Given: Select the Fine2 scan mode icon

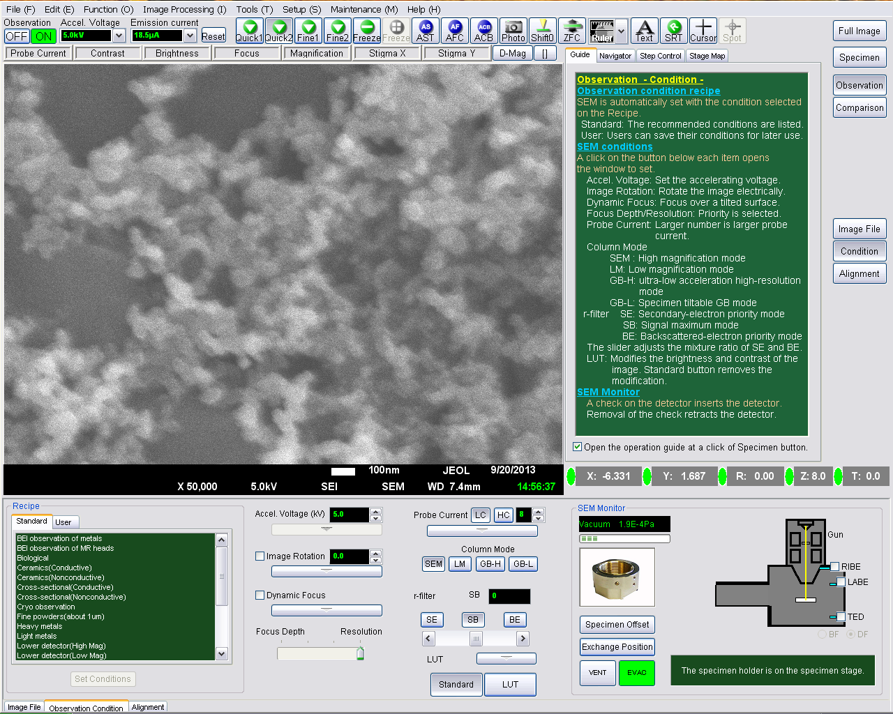Looking at the screenshot, I should 337,31.
